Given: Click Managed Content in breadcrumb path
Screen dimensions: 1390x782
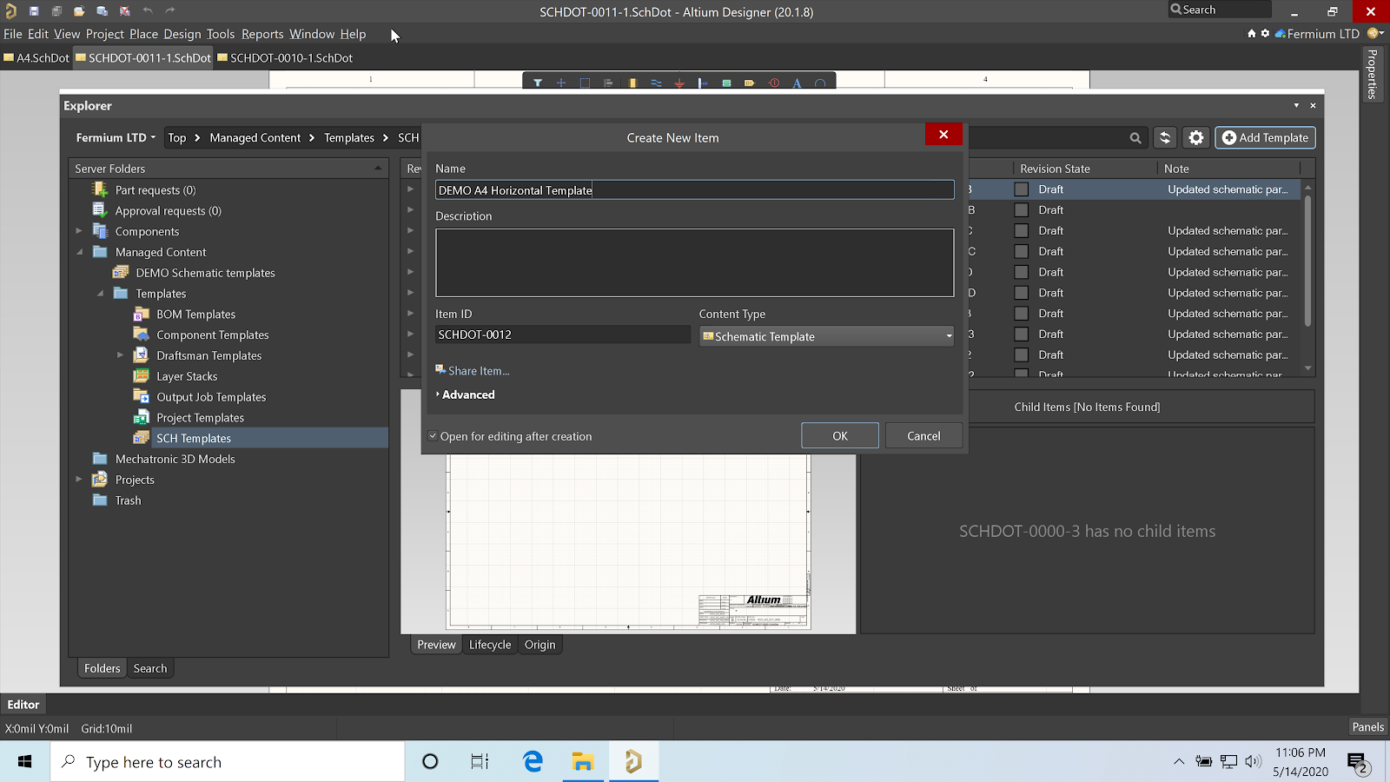Looking at the screenshot, I should [x=255, y=137].
